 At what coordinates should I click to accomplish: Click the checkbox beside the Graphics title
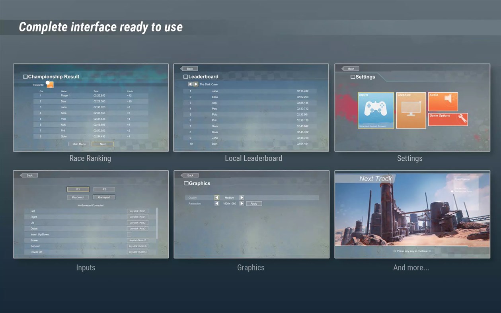pos(186,183)
